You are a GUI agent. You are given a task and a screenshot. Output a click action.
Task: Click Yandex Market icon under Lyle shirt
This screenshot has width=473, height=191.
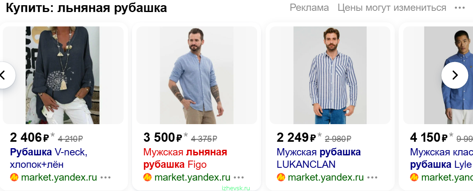(414, 177)
